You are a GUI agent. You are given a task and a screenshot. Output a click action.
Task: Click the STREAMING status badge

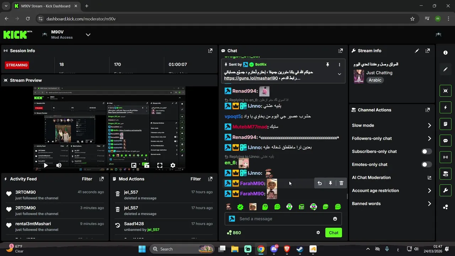pos(17,65)
